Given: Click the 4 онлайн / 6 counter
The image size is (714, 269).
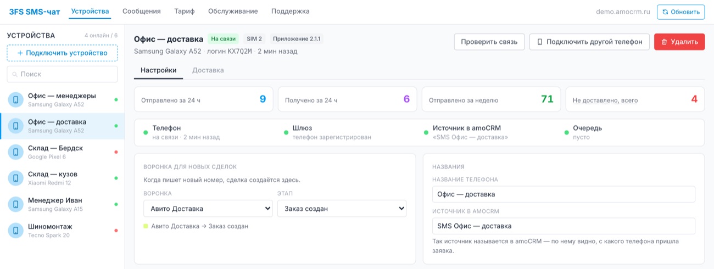Looking at the screenshot, I should (101, 36).
